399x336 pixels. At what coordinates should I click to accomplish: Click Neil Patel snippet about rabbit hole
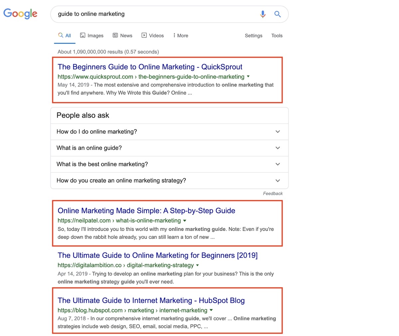pyautogui.click(x=166, y=233)
